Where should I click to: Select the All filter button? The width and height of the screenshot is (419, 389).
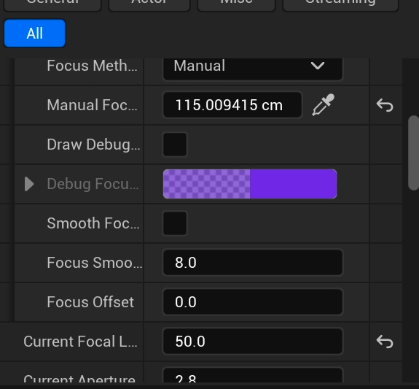pos(35,33)
